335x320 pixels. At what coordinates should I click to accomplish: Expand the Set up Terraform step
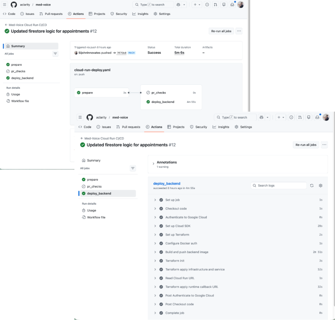(x=155, y=235)
